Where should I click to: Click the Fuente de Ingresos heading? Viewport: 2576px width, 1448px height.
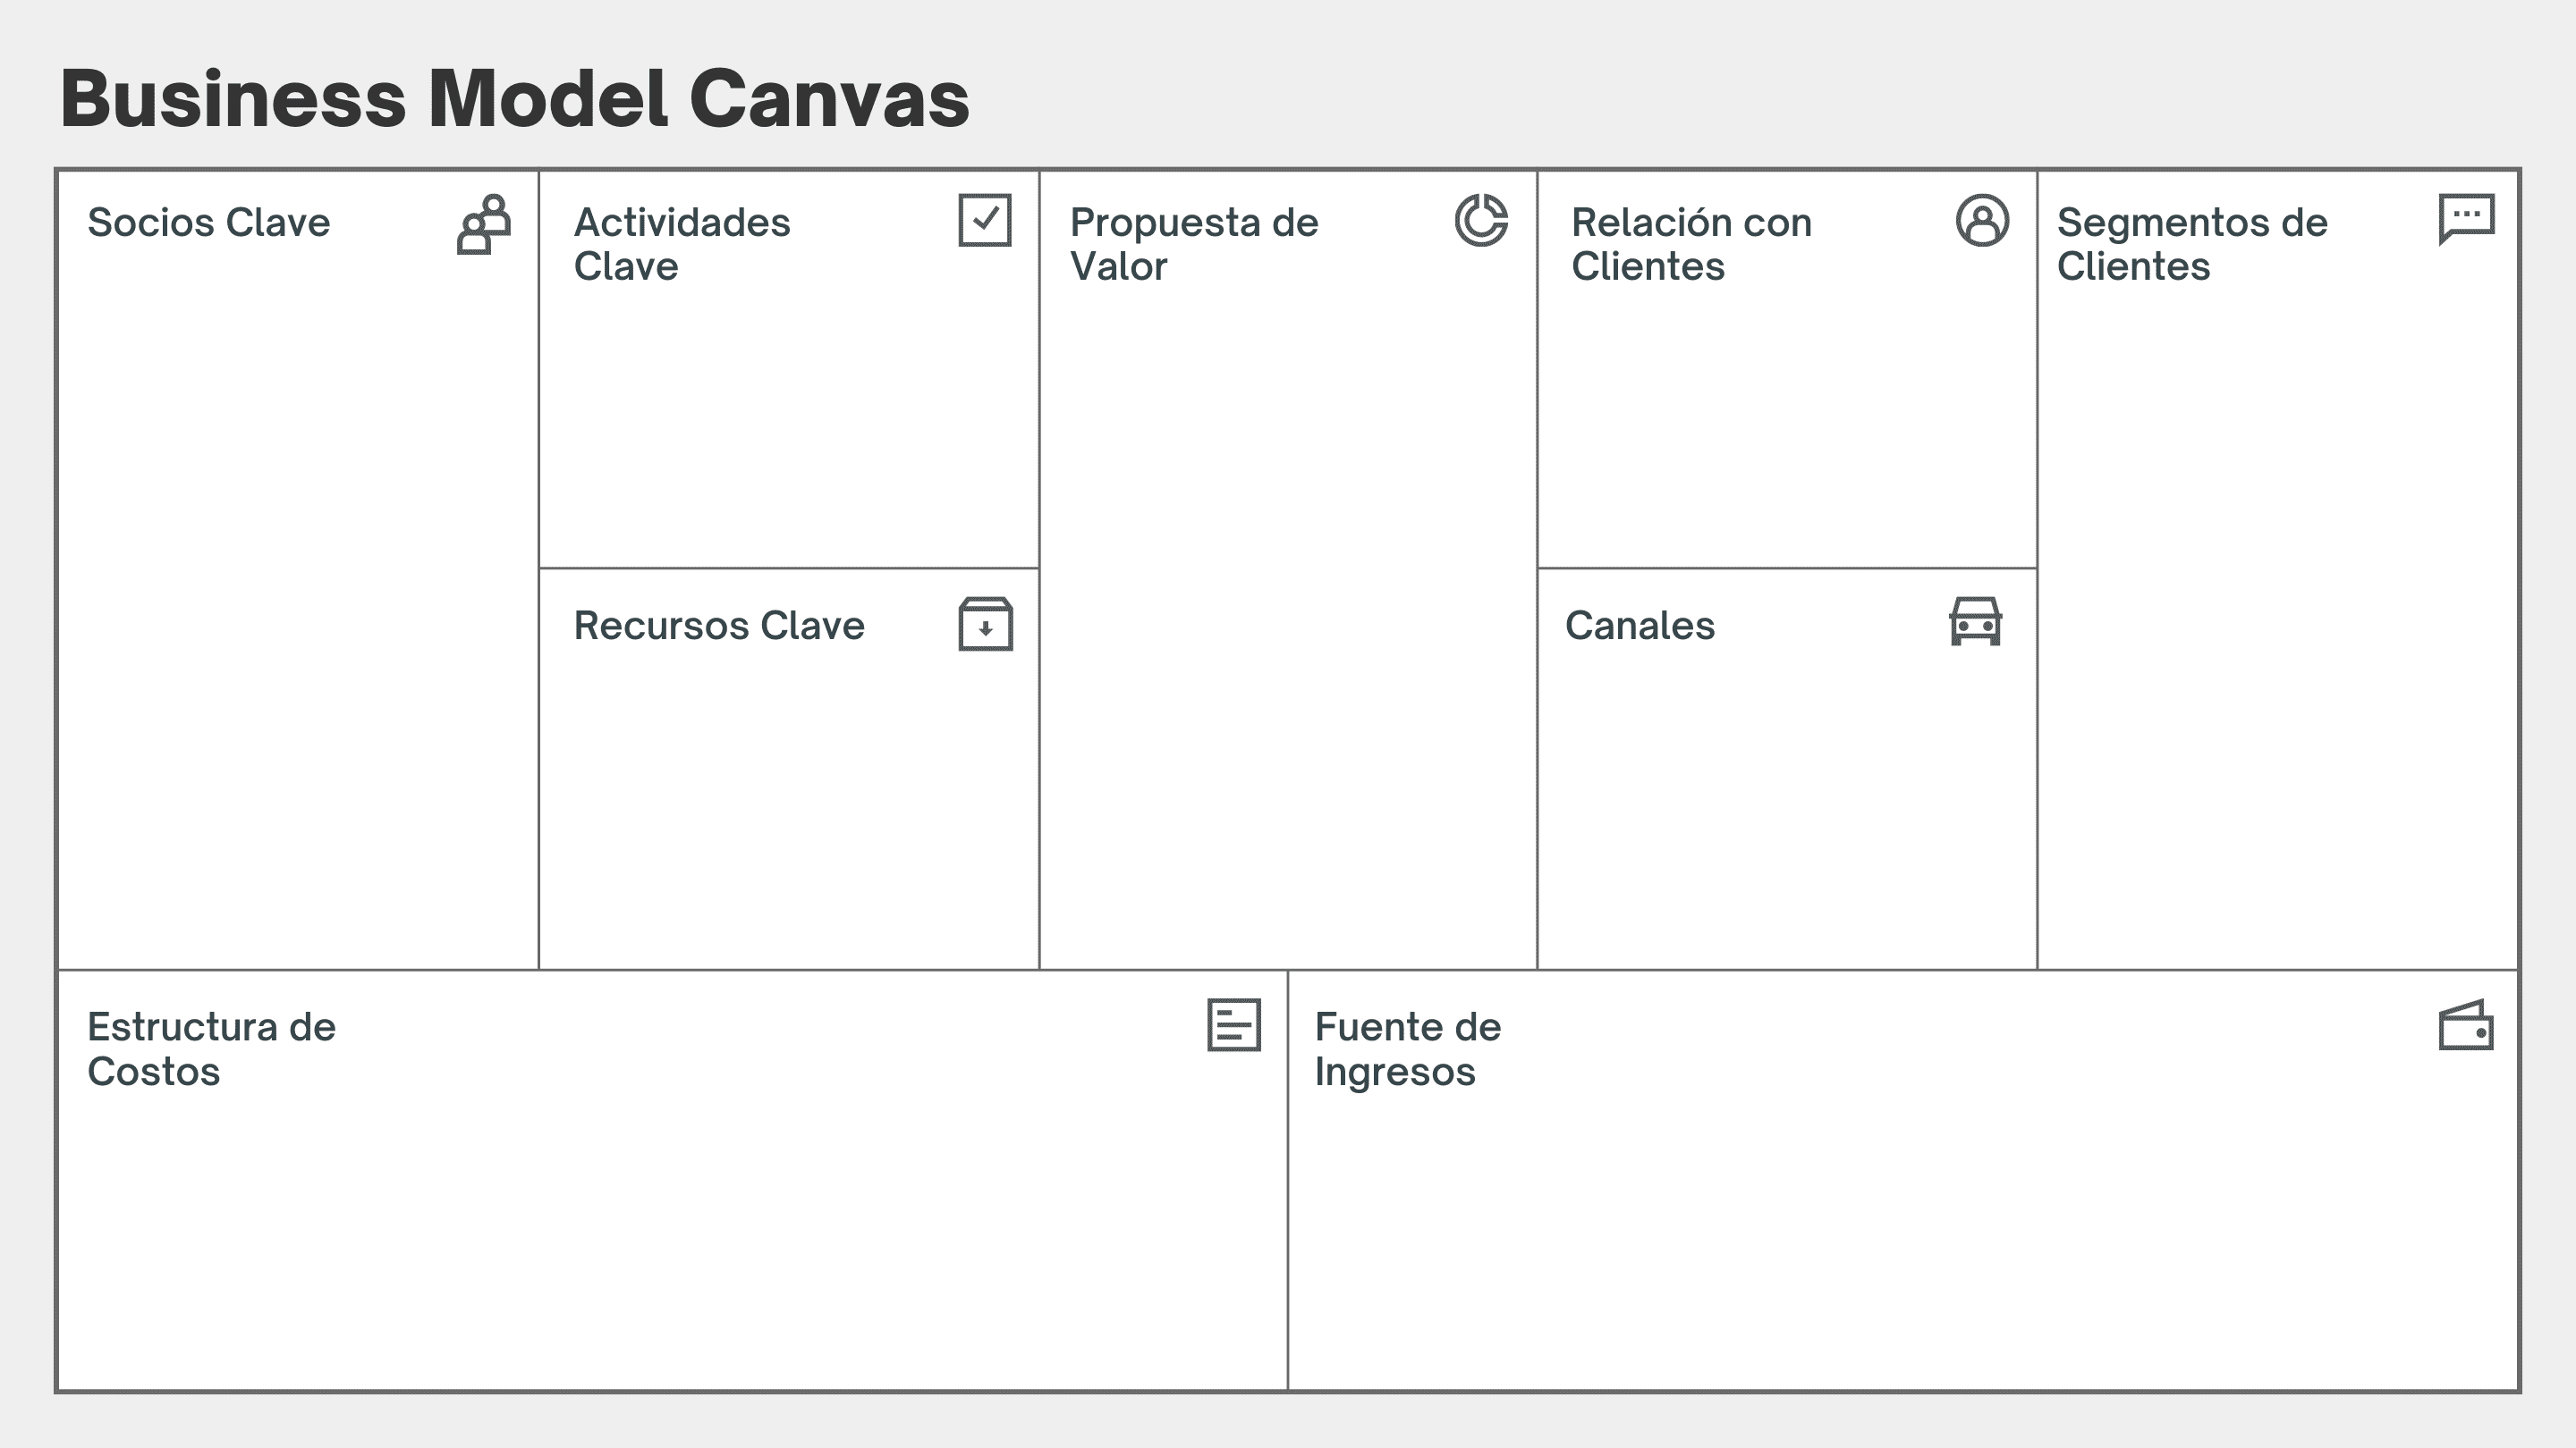1406,1048
